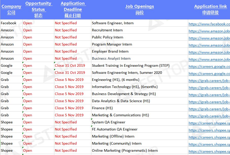The image size is (230, 155).
Task: Select company cell in Shopee System QA row
Action: (x=11, y=122)
